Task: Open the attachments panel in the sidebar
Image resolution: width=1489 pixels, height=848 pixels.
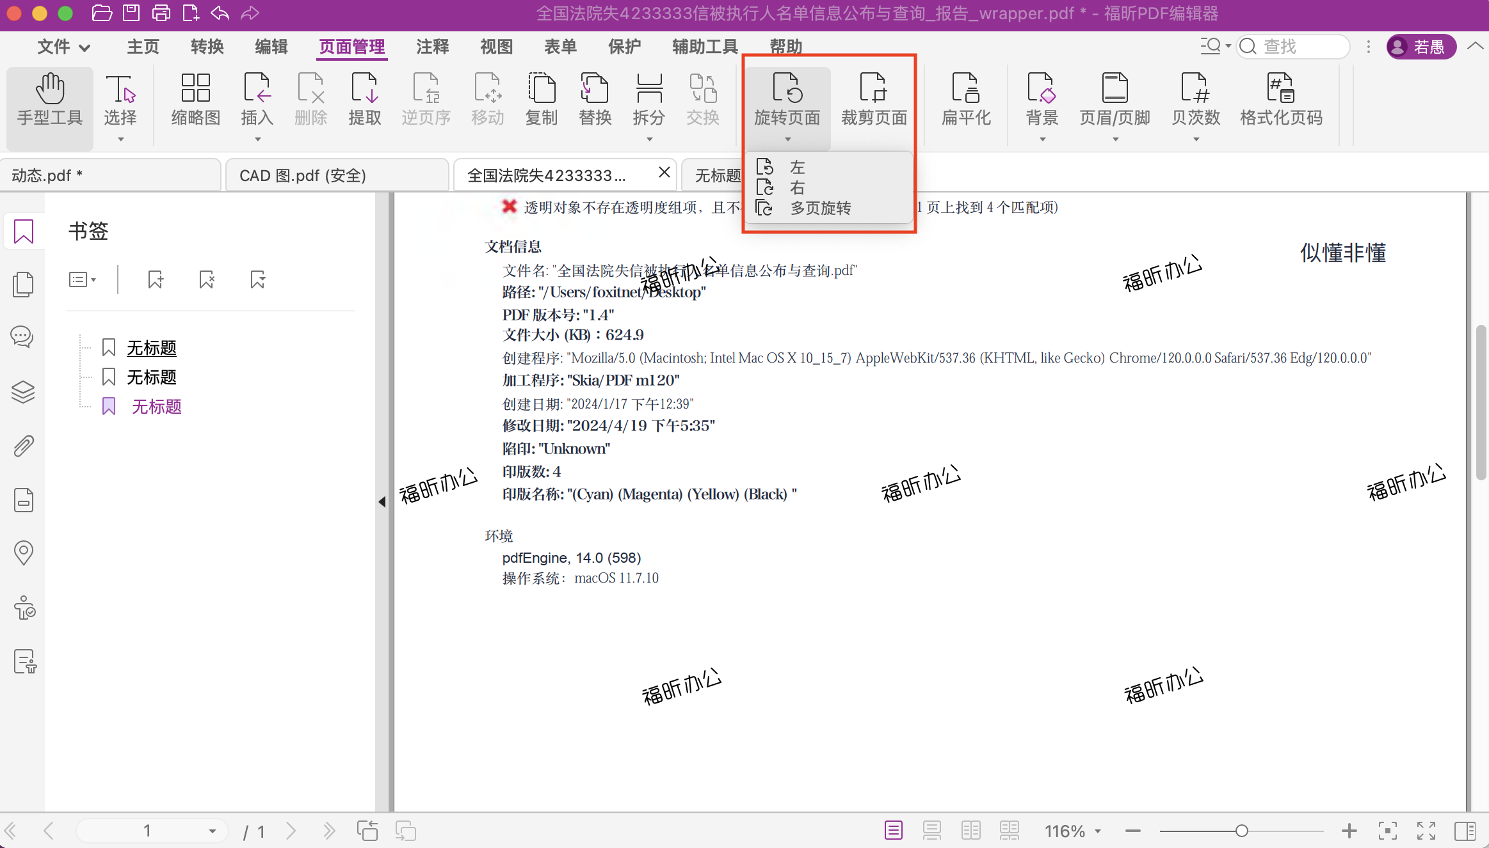Action: tap(23, 446)
